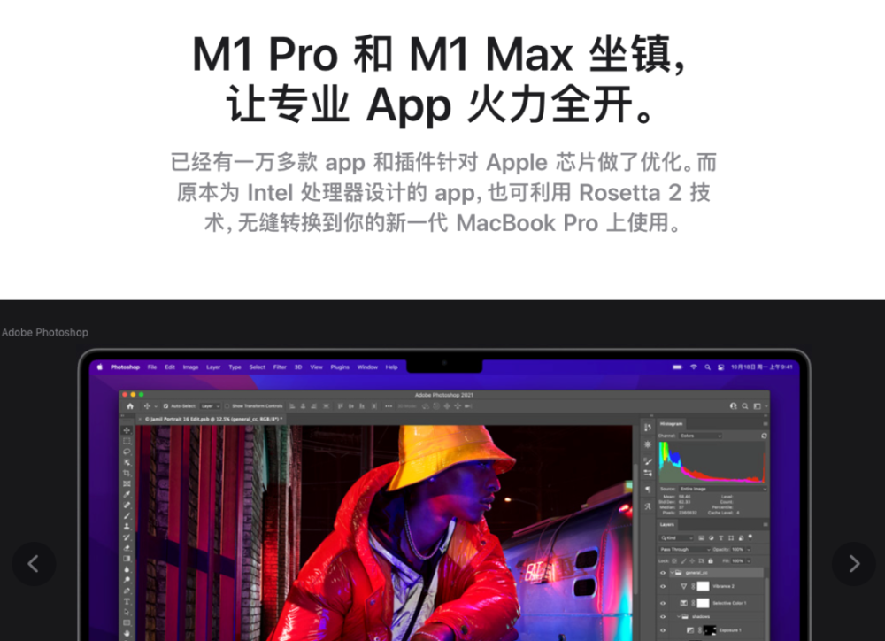Select the Eraser tool
The width and height of the screenshot is (885, 641).
127,548
